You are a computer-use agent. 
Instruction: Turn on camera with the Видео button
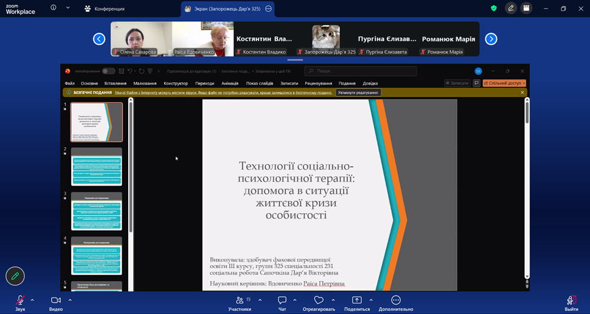click(56, 301)
